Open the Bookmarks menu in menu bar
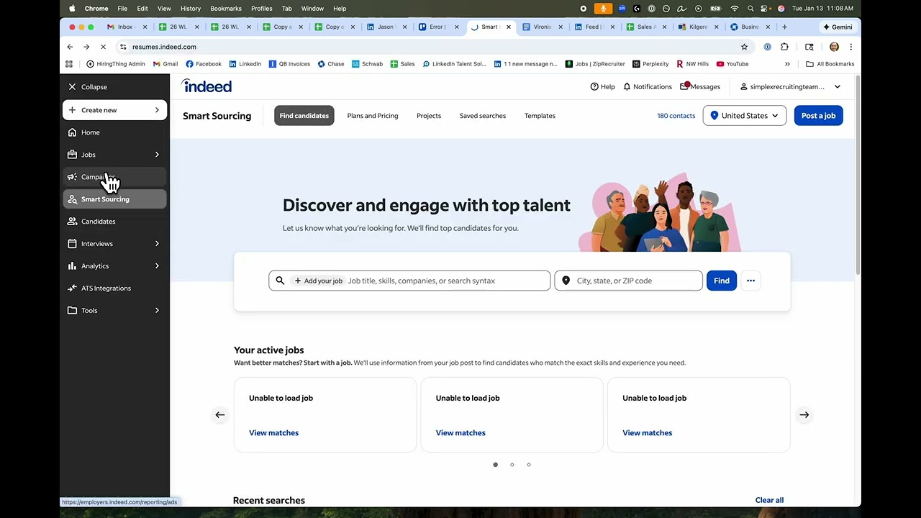Image resolution: width=921 pixels, height=518 pixels. (226, 9)
